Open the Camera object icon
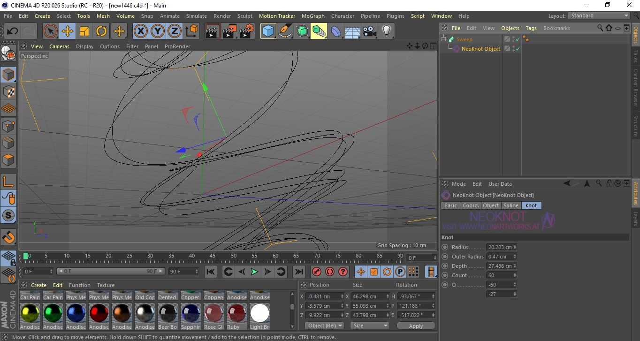 (x=369, y=31)
